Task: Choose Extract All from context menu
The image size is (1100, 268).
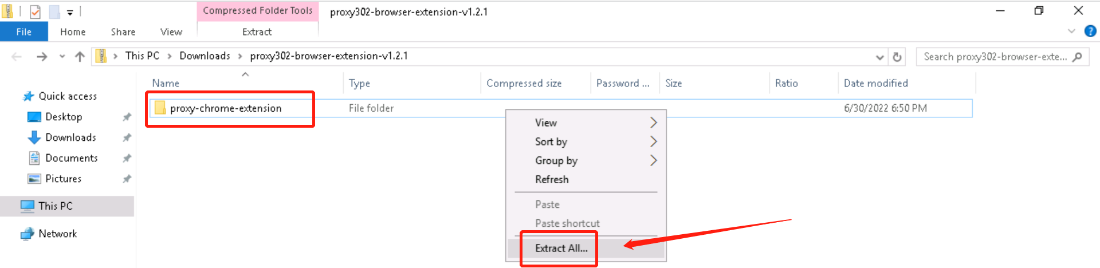Action: click(x=561, y=248)
